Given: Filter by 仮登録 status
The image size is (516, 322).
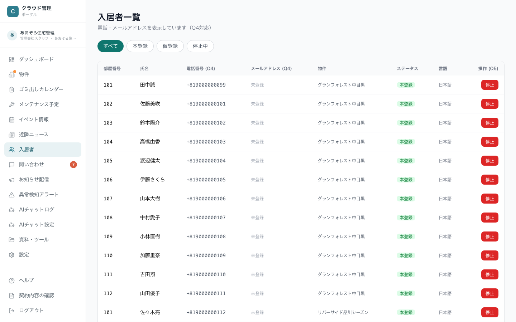Looking at the screenshot, I should tap(170, 46).
